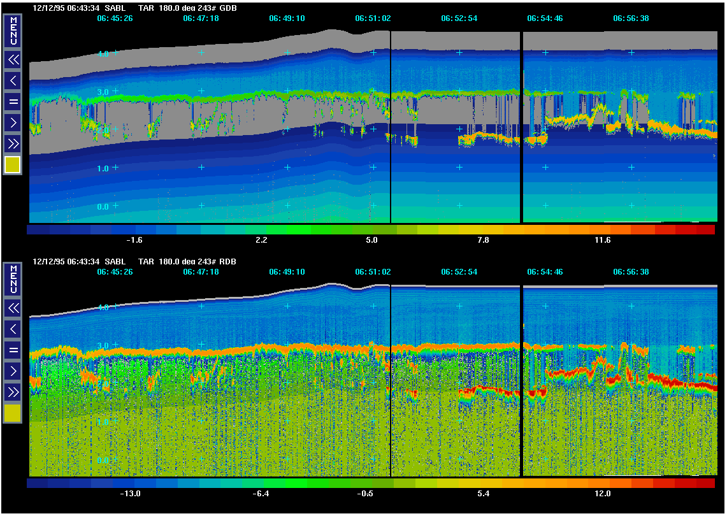This screenshot has width=727, height=516.
Task: Click the double-left rewind arrow in the top panel
Action: click(x=13, y=60)
